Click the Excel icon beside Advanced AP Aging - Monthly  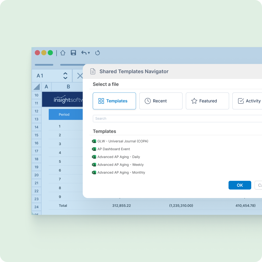[x=94, y=172]
